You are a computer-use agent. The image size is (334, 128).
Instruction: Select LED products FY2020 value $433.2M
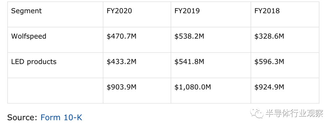click(x=122, y=62)
